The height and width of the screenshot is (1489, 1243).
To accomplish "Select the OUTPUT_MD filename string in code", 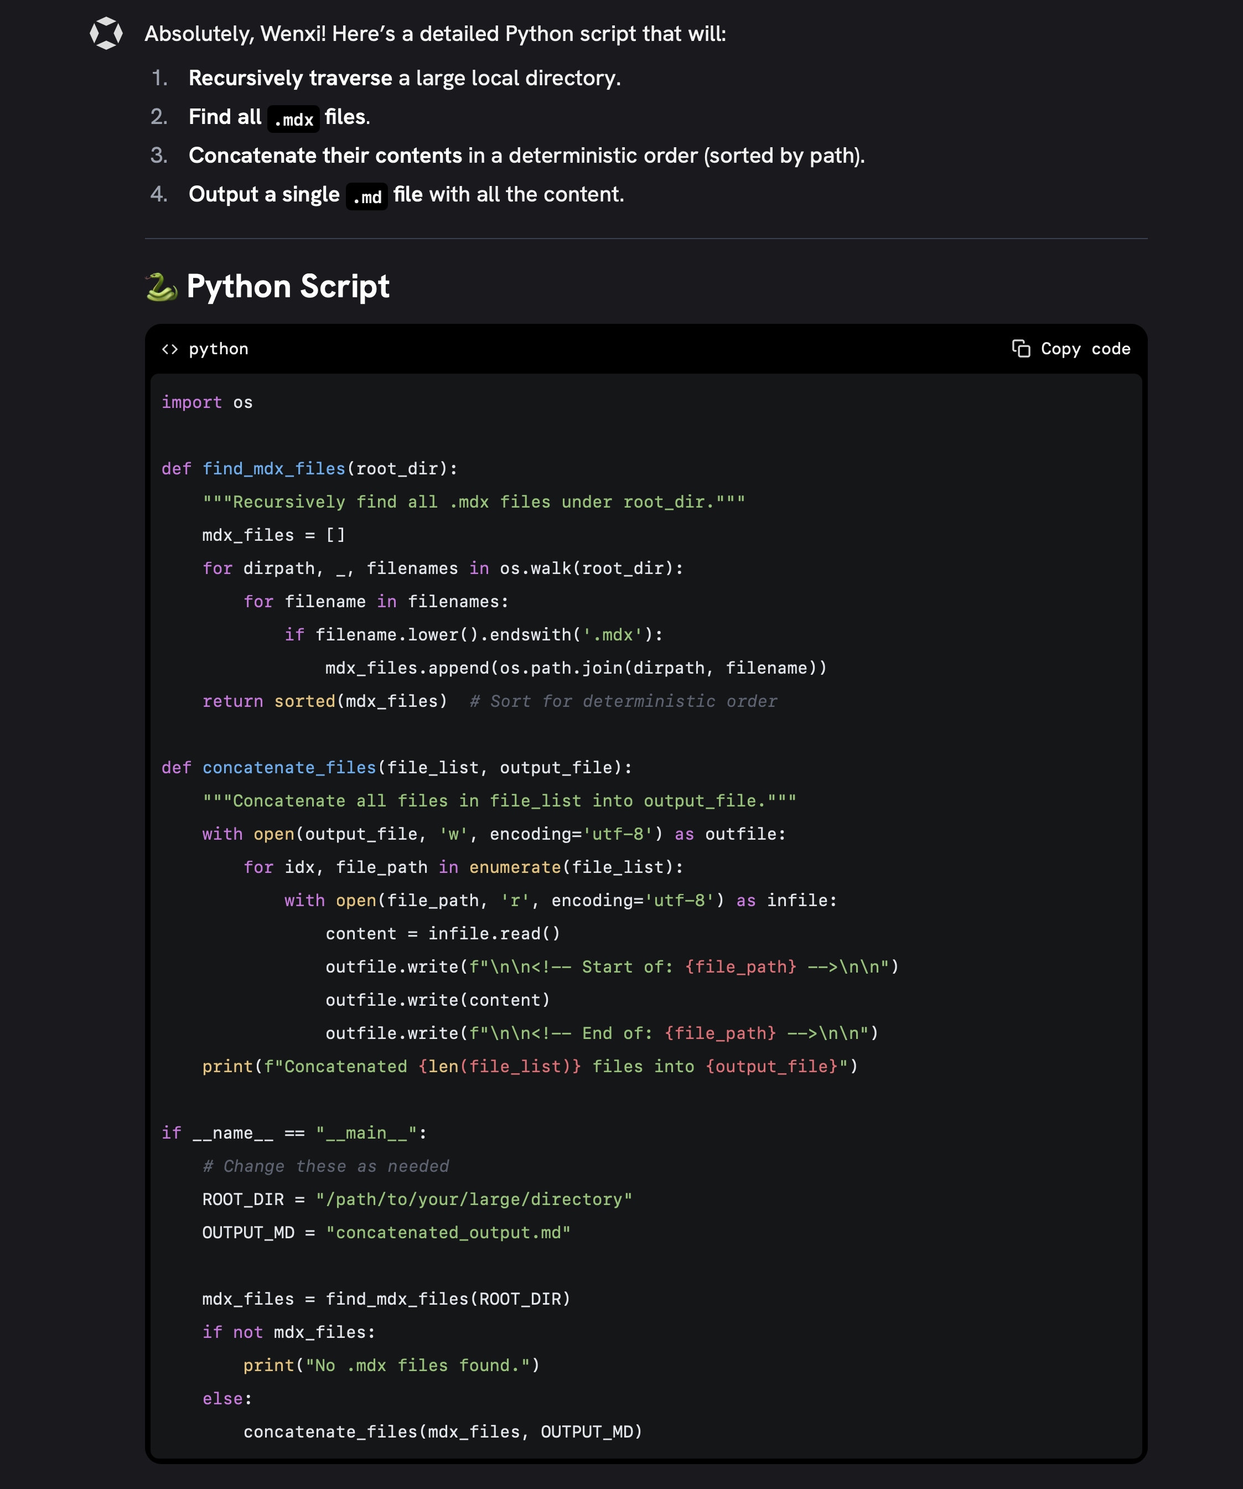I will [x=447, y=1232].
